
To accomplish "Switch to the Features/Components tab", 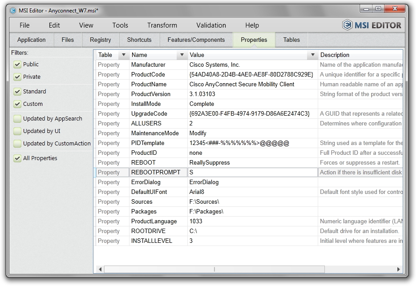I will (196, 40).
